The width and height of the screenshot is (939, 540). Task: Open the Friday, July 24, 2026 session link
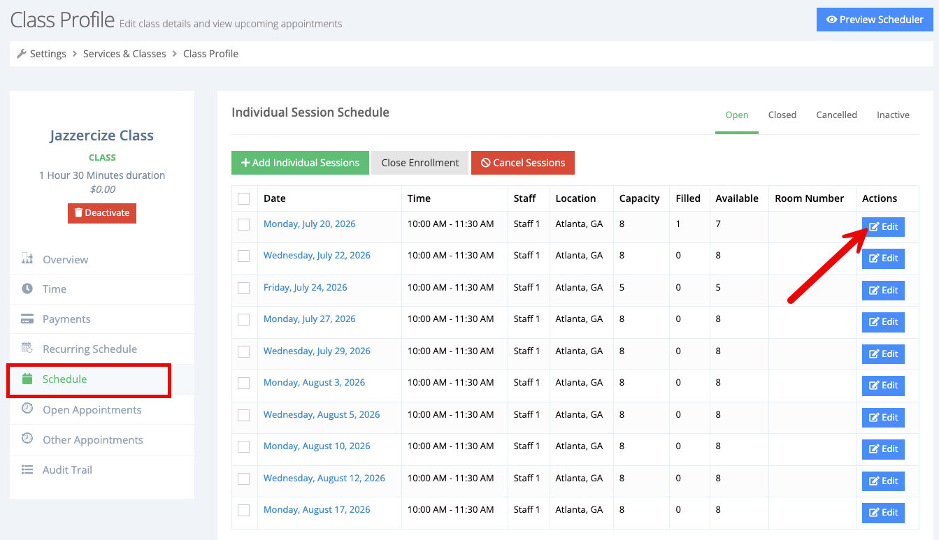click(305, 288)
